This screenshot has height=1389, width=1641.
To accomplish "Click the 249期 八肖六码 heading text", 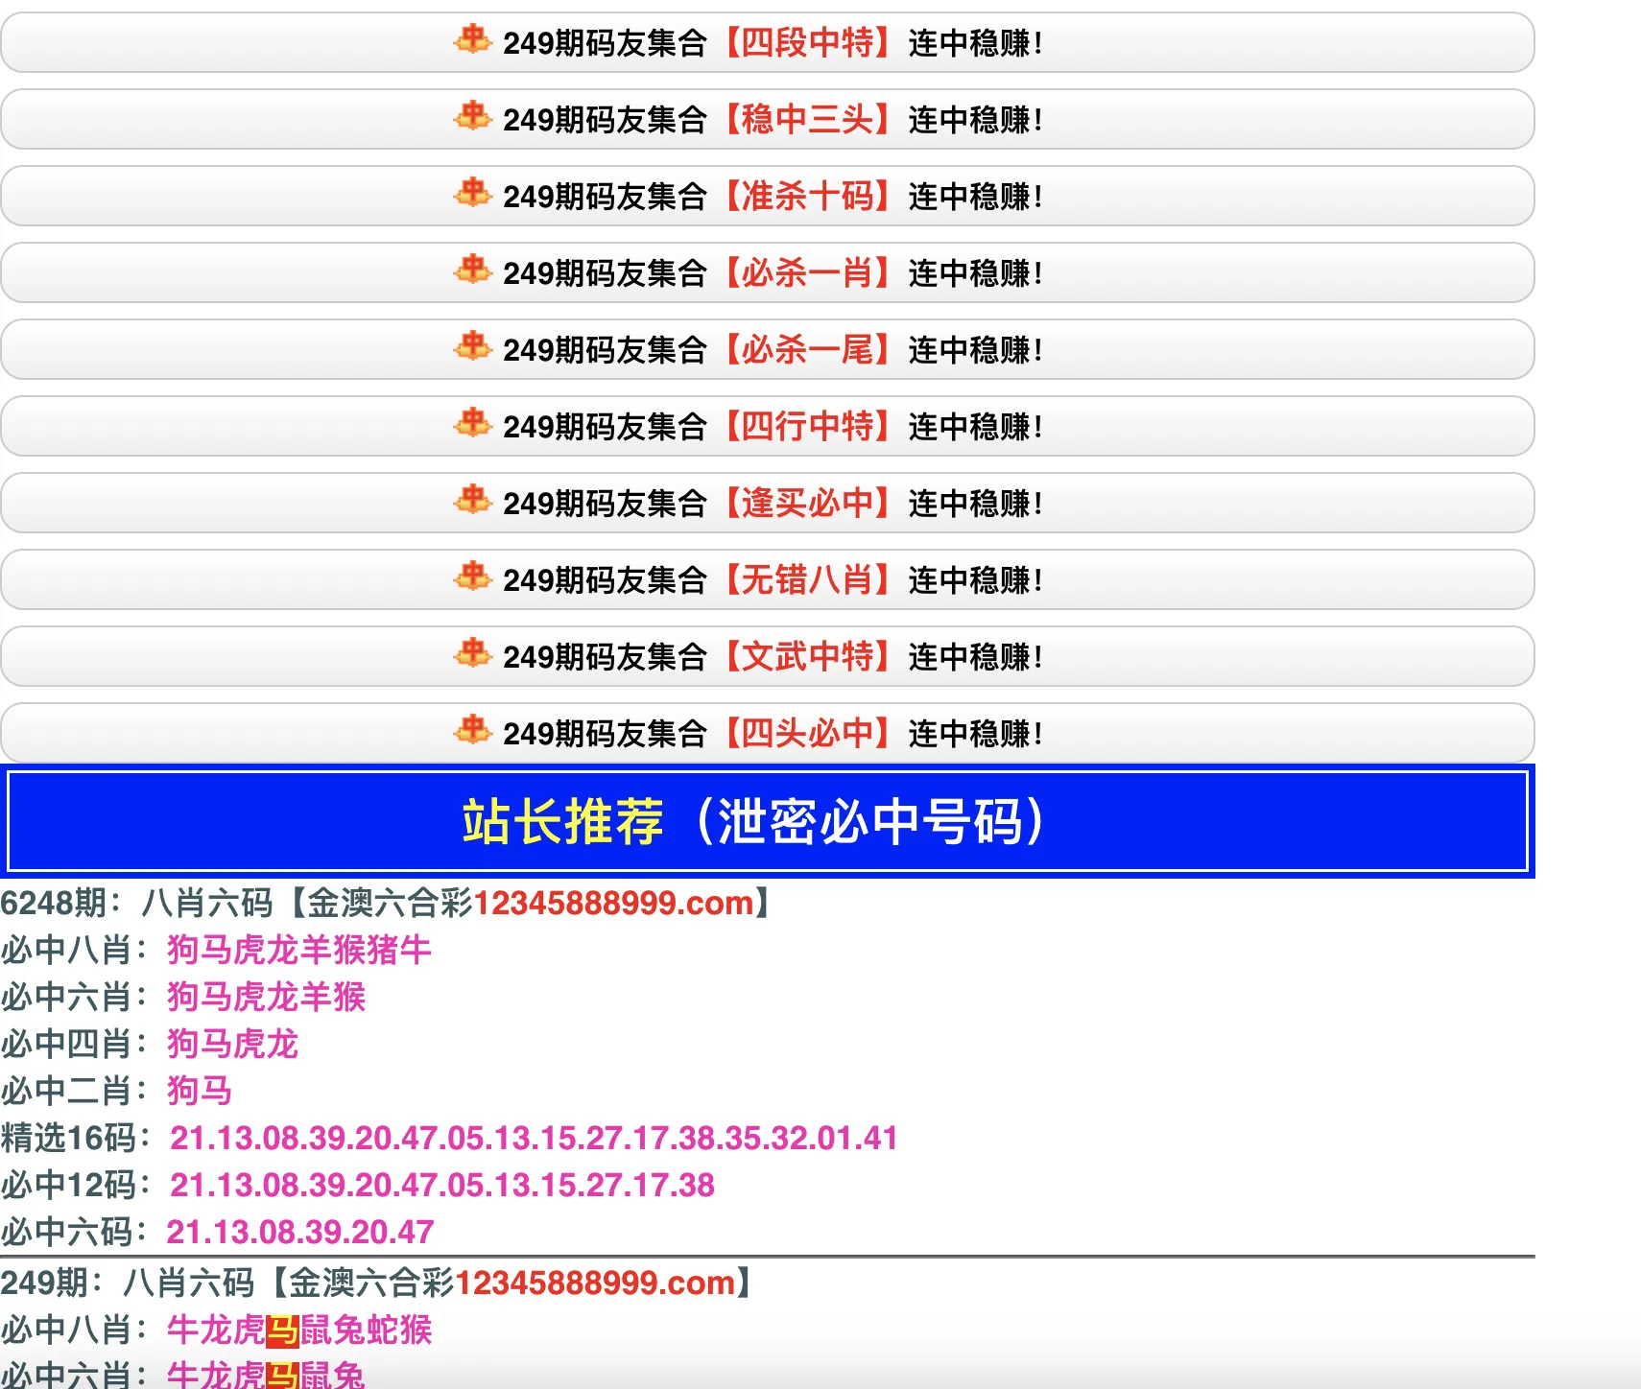I will point(375,1283).
